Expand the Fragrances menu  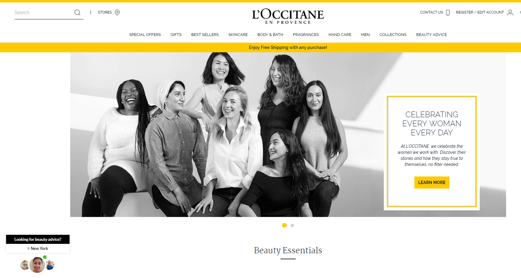click(306, 34)
